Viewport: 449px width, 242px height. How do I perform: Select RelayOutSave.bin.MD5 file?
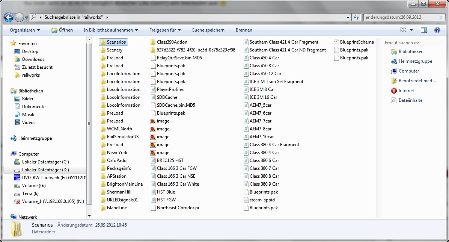click(x=176, y=58)
